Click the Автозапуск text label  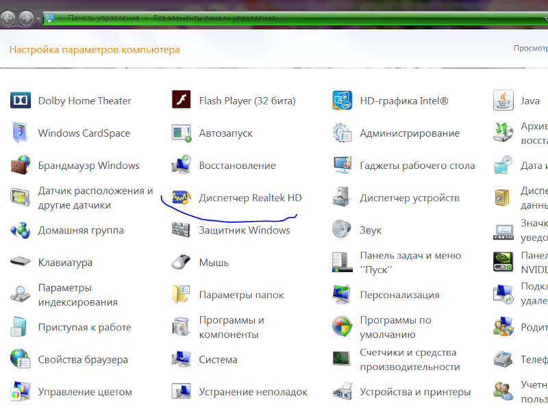(226, 133)
